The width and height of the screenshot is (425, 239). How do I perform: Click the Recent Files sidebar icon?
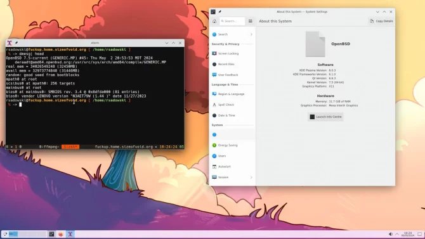click(214, 64)
